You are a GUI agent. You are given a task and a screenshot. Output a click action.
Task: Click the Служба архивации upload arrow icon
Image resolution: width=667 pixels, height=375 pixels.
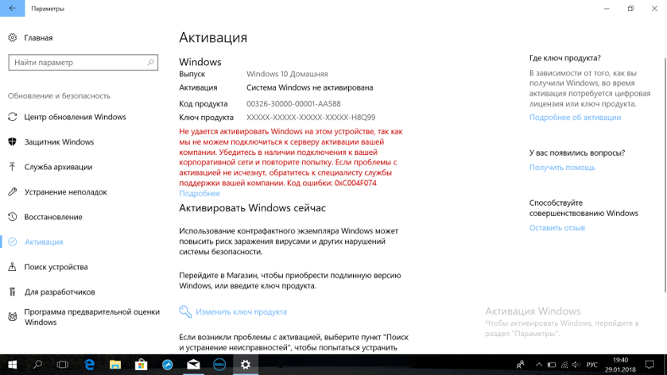[13, 167]
